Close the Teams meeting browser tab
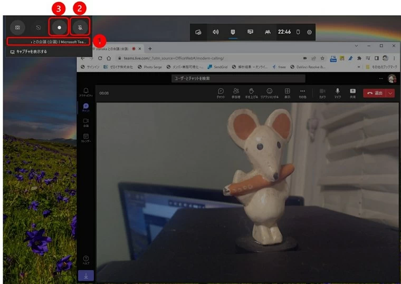 [x=140, y=48]
